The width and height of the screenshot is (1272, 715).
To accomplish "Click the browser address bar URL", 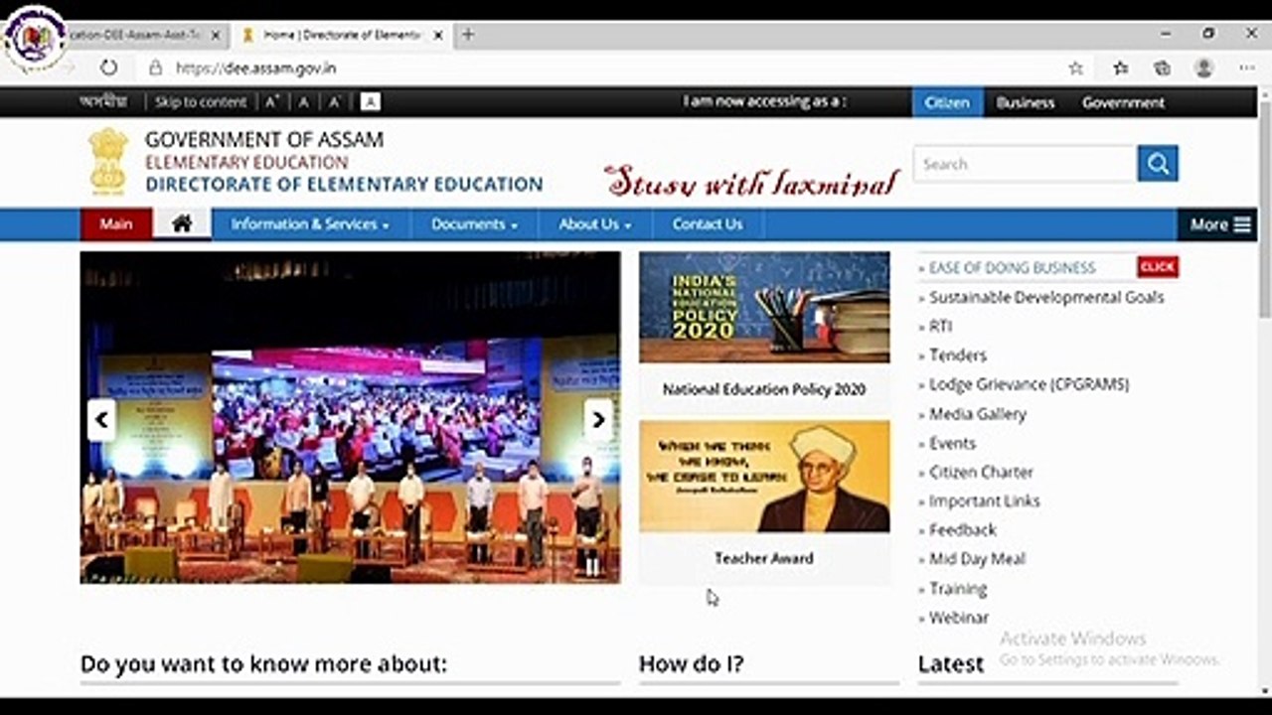I will 255,69.
